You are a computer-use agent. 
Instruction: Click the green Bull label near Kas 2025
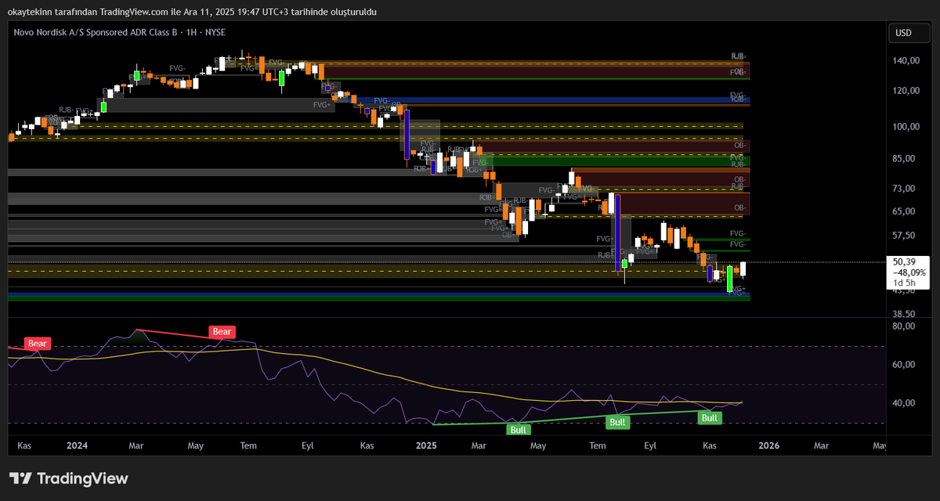(x=710, y=418)
